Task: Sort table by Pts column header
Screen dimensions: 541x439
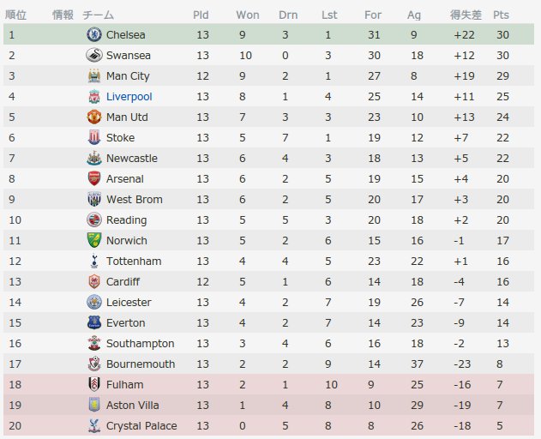Action: (501, 15)
